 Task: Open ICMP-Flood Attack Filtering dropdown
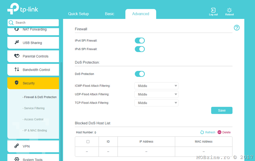[156, 86]
